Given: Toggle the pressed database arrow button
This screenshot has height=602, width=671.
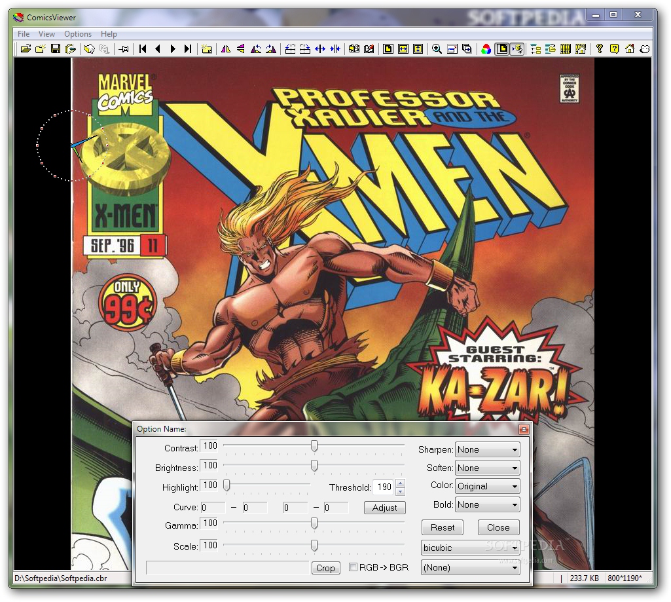Looking at the screenshot, I should pyautogui.click(x=517, y=49).
